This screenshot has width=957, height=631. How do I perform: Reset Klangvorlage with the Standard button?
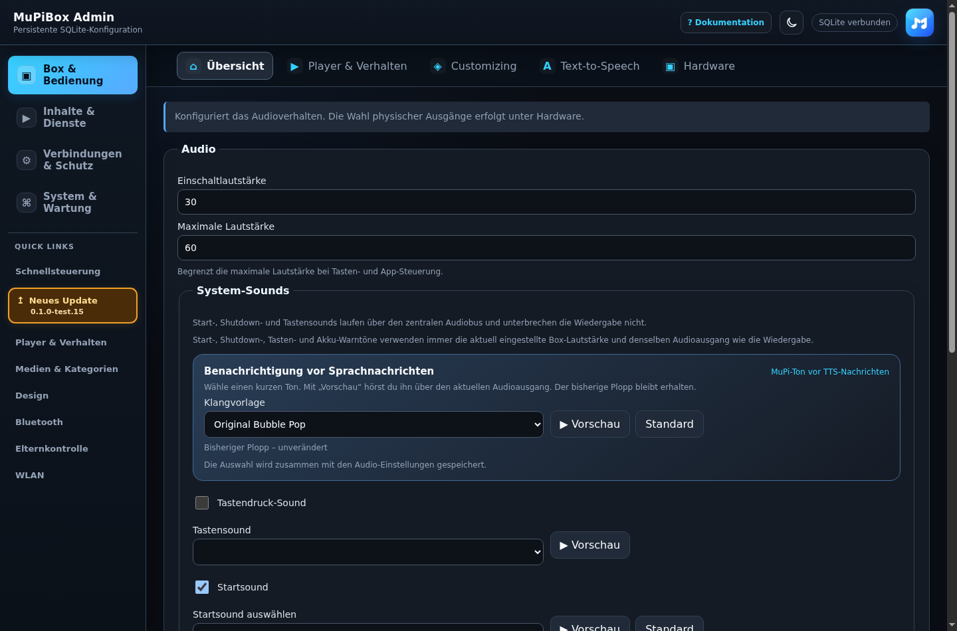point(669,424)
